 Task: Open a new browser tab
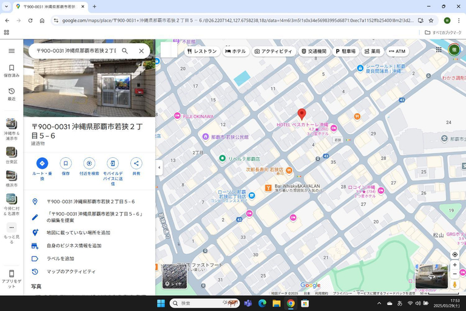[x=94, y=6]
